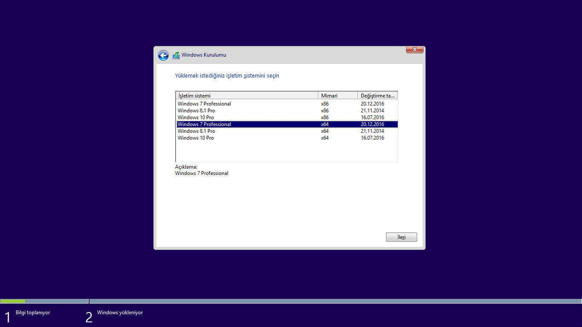Image resolution: width=582 pixels, height=327 pixels.
Task: Click the Windows Kurulumu title text
Action: pos(204,55)
